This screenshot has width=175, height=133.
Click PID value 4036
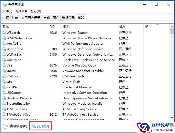53,32
